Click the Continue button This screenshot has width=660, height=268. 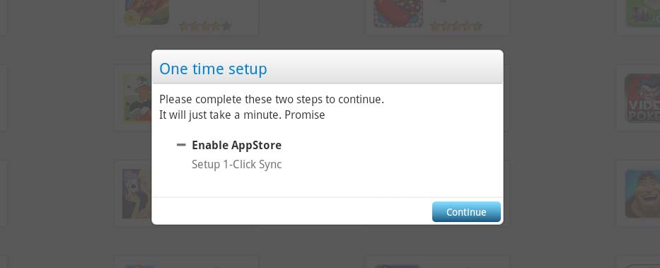click(466, 211)
